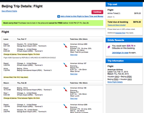
Task: Open Seat map for American Airlines 186
Action: 74,99
